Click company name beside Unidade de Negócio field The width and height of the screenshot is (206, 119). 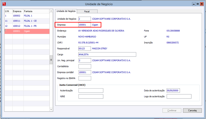(111, 19)
